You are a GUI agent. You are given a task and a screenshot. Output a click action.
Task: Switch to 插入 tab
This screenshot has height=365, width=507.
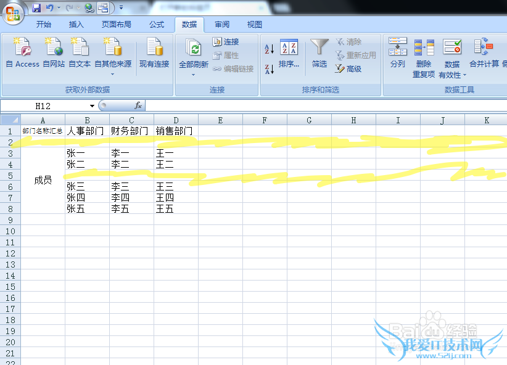[76, 24]
